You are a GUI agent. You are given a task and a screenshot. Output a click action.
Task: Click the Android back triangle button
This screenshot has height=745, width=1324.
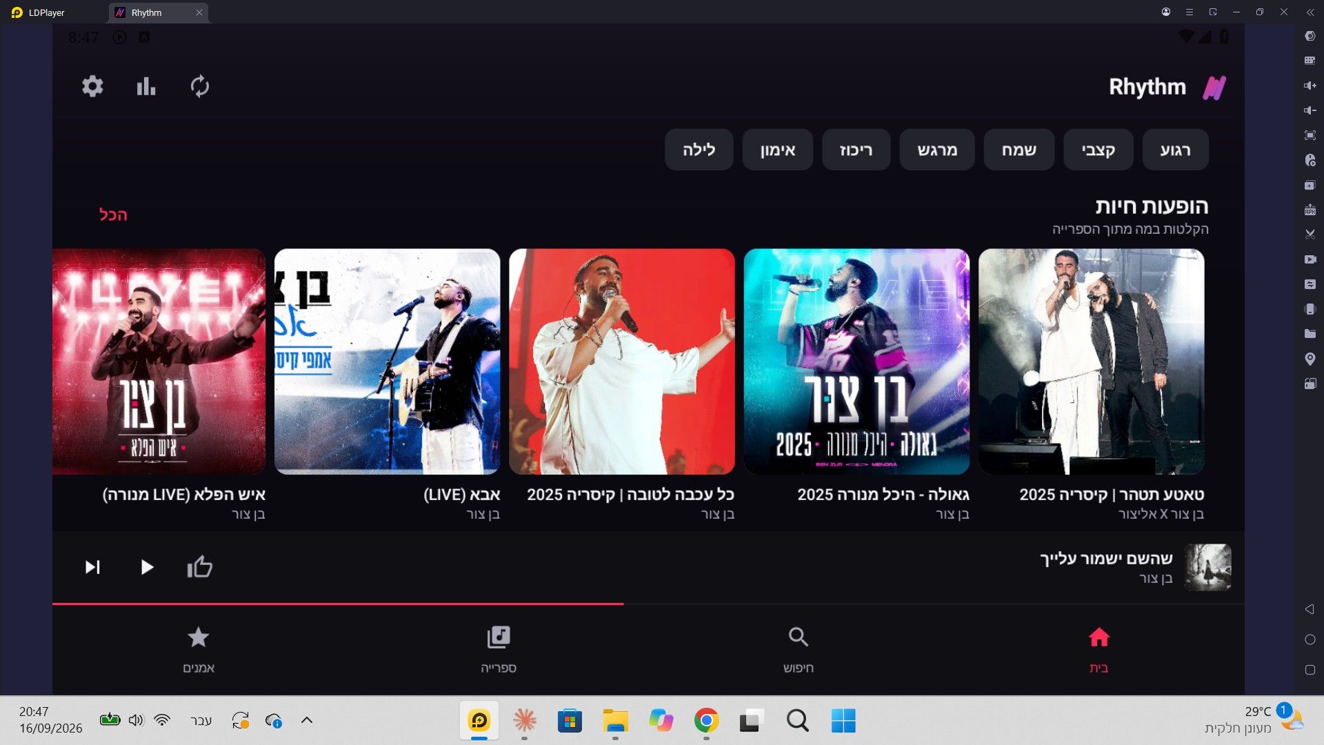(1310, 609)
